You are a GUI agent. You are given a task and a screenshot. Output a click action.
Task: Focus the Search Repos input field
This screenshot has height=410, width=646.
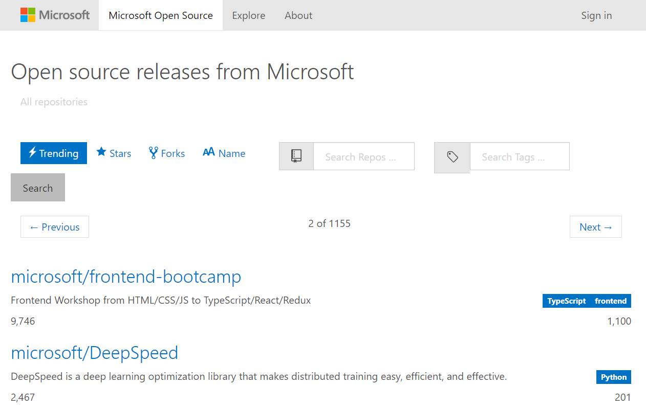[x=363, y=156]
